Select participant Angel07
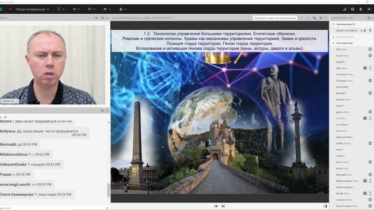 pyautogui.click(x=341, y=62)
